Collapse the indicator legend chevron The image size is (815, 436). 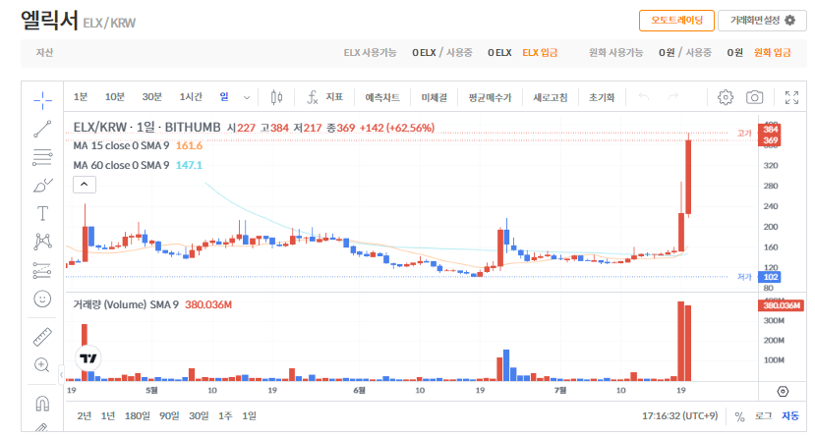coord(85,185)
